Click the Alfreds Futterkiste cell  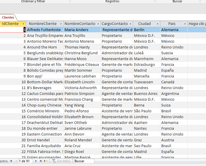point(45,30)
